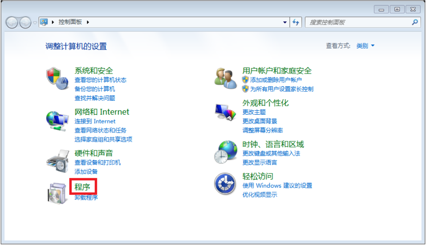Open the 卸载程序 link
426x245 pixels.
tap(86, 197)
